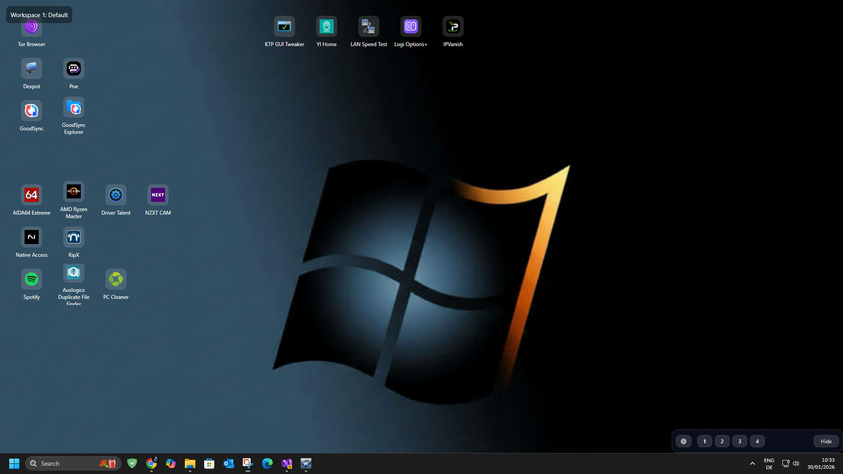This screenshot has width=843, height=474.
Task: Switch to workspace 3
Action: (x=739, y=441)
